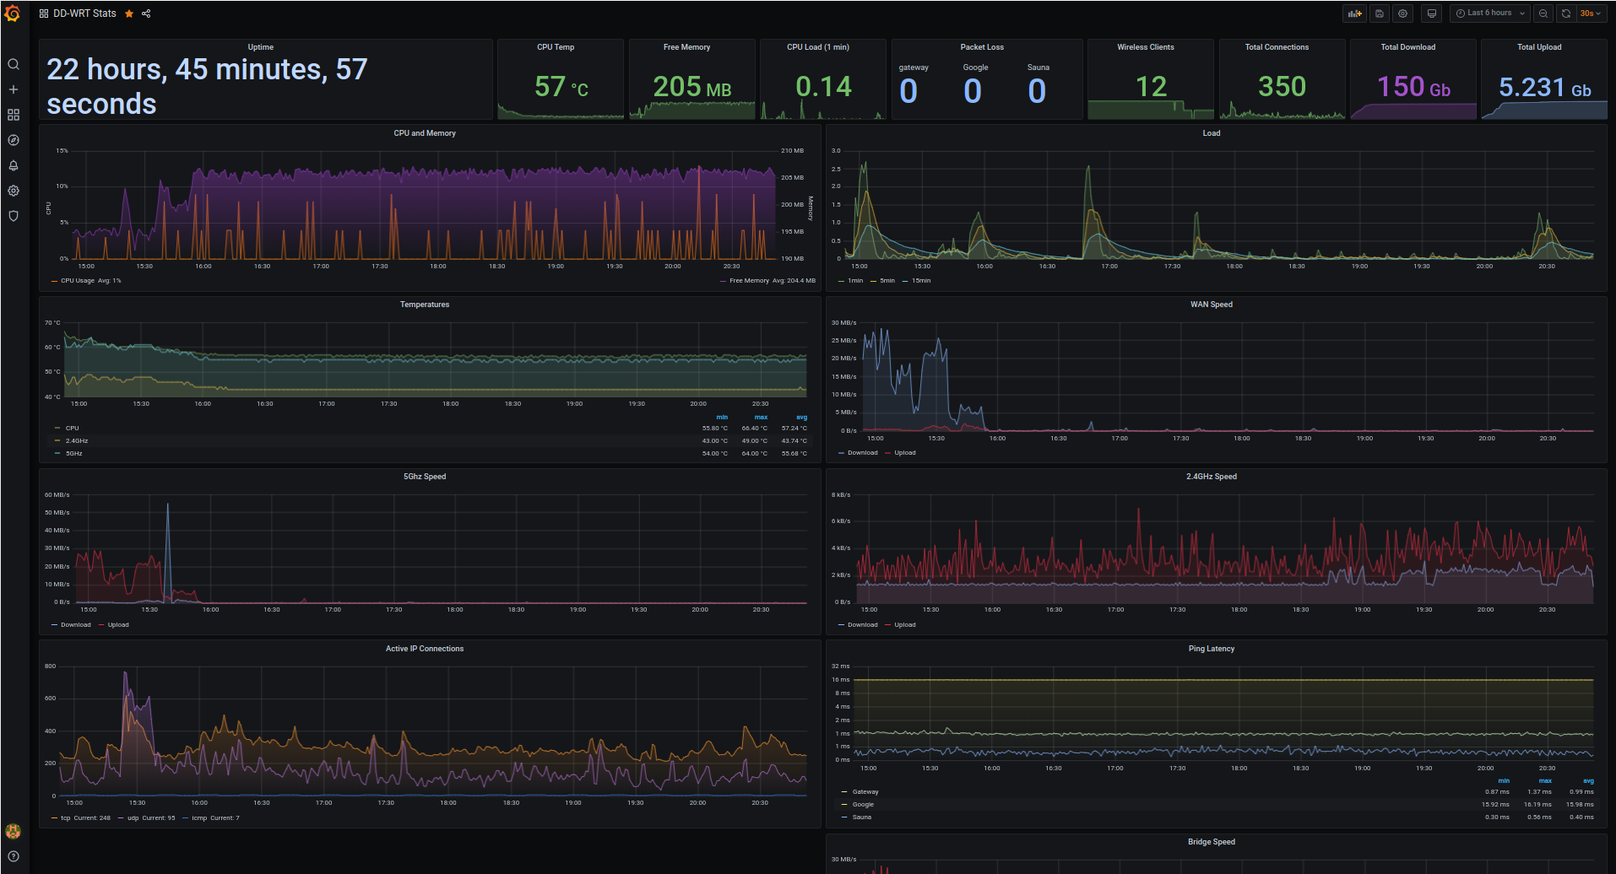Image resolution: width=1616 pixels, height=874 pixels.
Task: Add a panel with the chart-plus icon
Action: click(x=1354, y=13)
